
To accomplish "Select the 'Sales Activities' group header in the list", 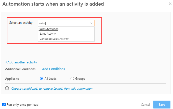I will point(48,29).
